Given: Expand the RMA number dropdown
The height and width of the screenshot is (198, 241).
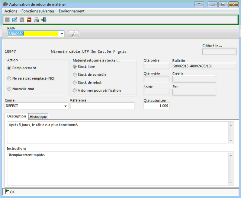Looking at the screenshot, I should [x=61, y=34].
